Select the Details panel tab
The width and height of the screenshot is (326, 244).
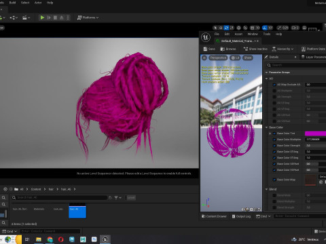point(274,57)
